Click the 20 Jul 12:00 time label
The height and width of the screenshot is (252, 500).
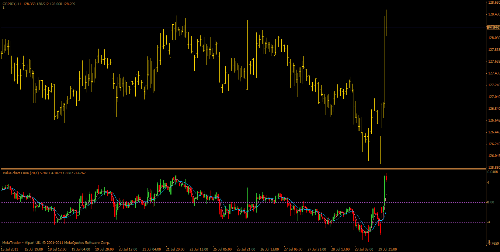[128, 249]
